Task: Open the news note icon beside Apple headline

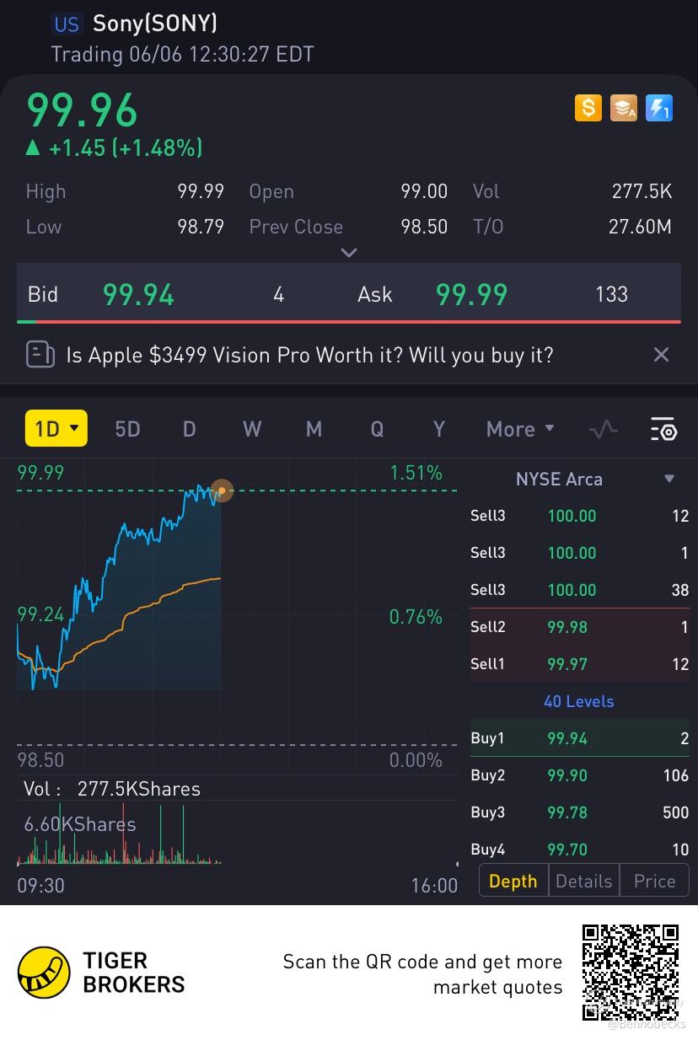Action: pos(40,355)
